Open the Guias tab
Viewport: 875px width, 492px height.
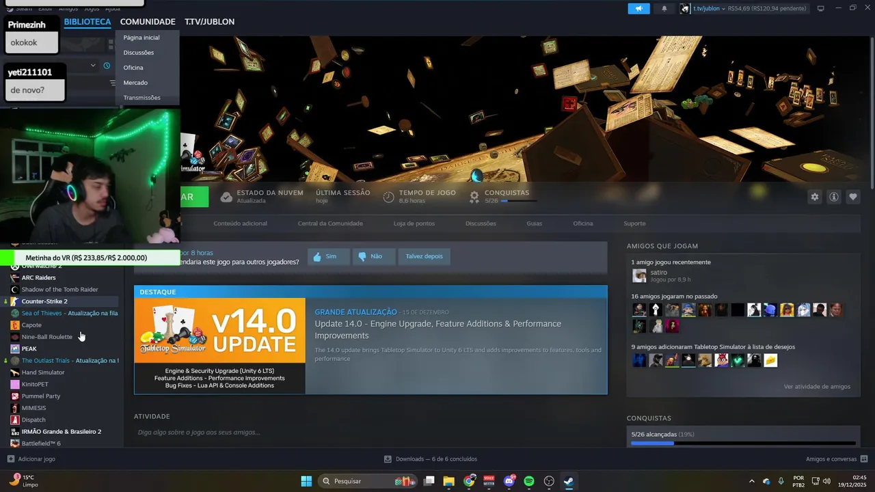tap(535, 223)
